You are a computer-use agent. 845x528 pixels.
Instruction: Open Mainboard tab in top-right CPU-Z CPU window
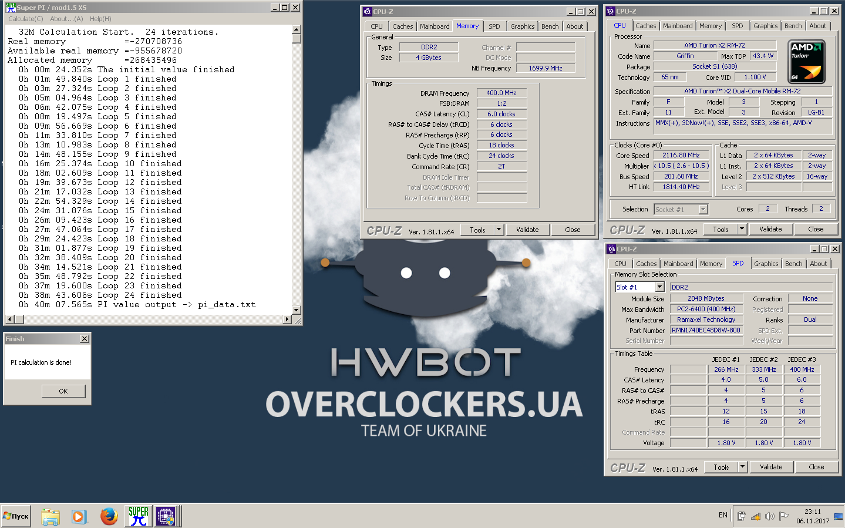click(678, 26)
